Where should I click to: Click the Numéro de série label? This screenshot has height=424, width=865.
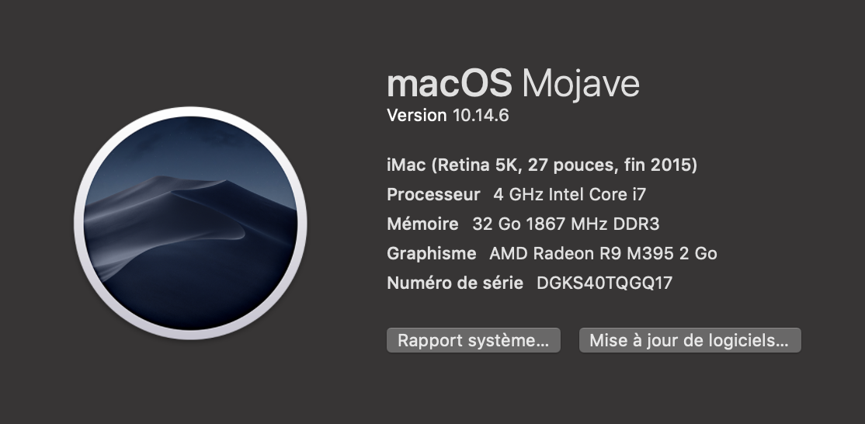pos(455,283)
